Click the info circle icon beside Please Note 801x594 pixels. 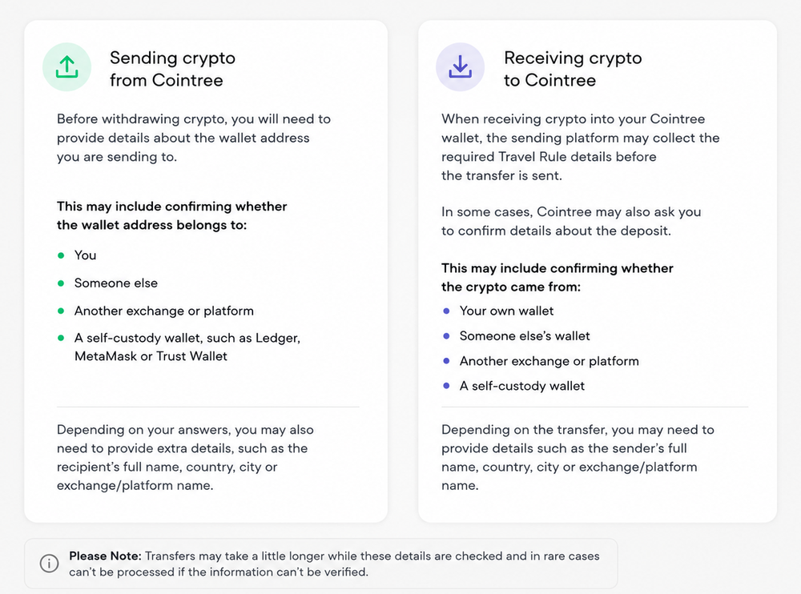pyautogui.click(x=50, y=564)
